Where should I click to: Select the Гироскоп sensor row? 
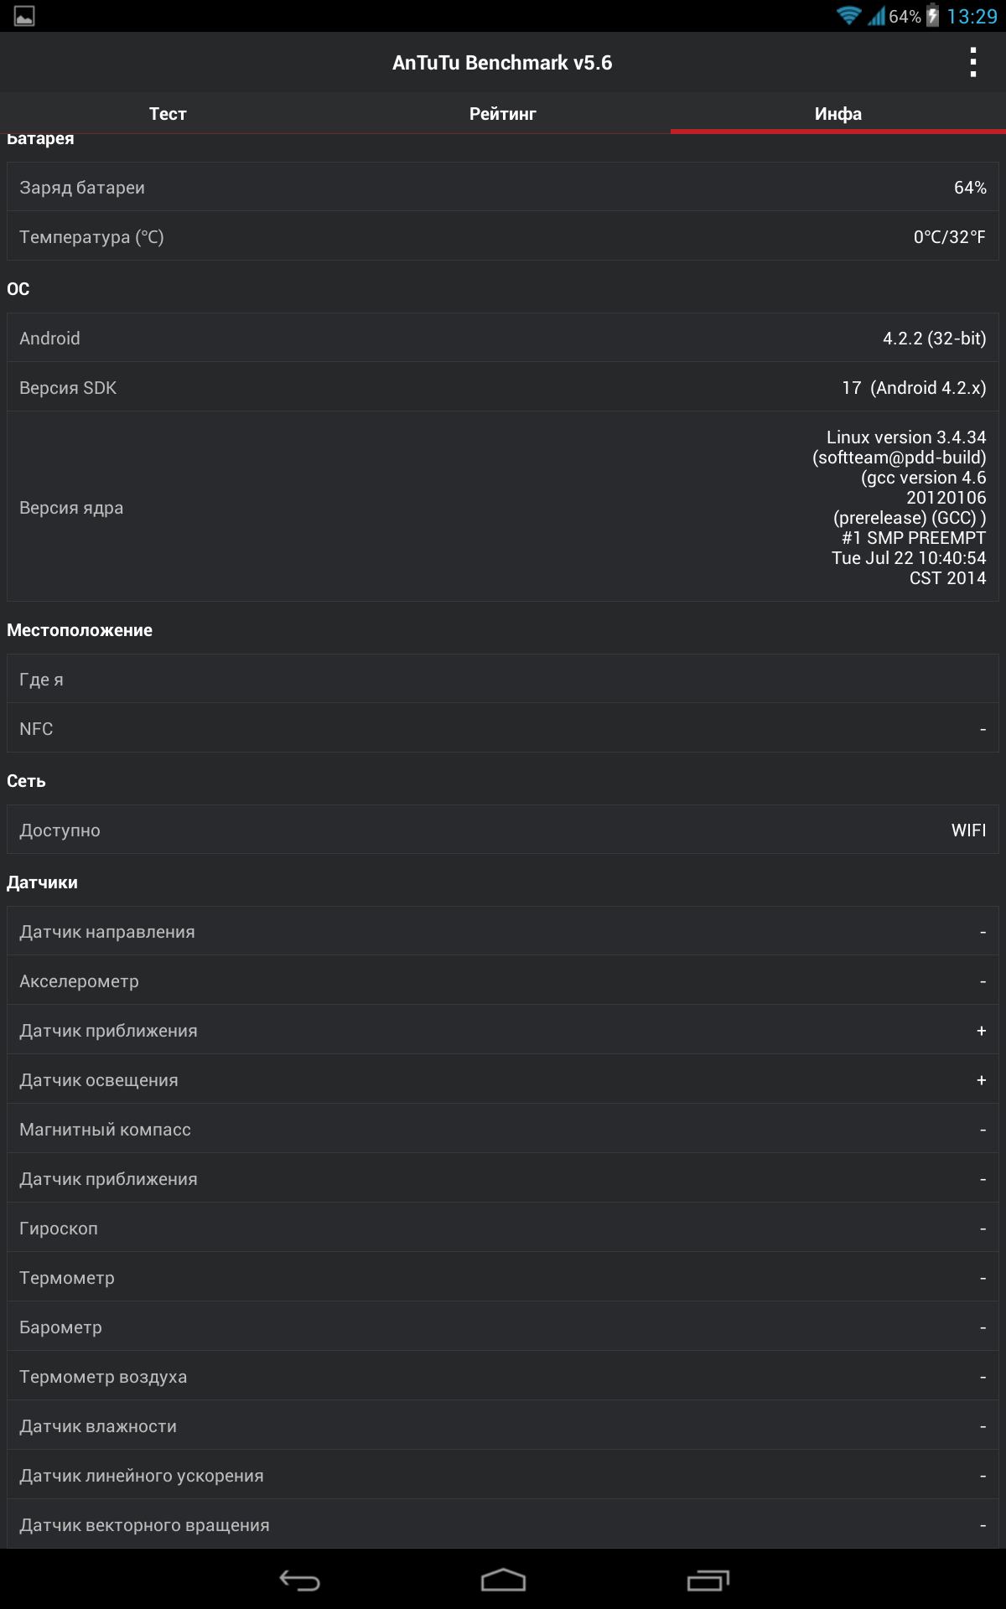point(503,1229)
